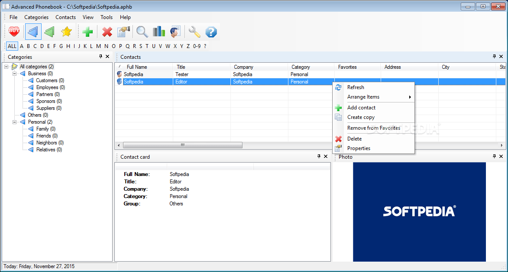Click the horizontal scrollbar under Contacts list
This screenshot has height=272, width=508.
pyautogui.click(x=182, y=145)
